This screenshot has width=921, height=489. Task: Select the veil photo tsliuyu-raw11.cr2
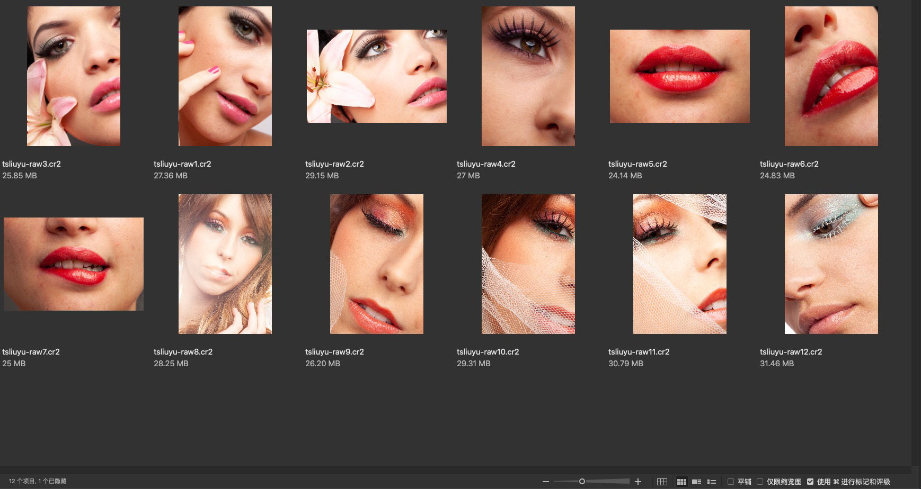coord(680,264)
